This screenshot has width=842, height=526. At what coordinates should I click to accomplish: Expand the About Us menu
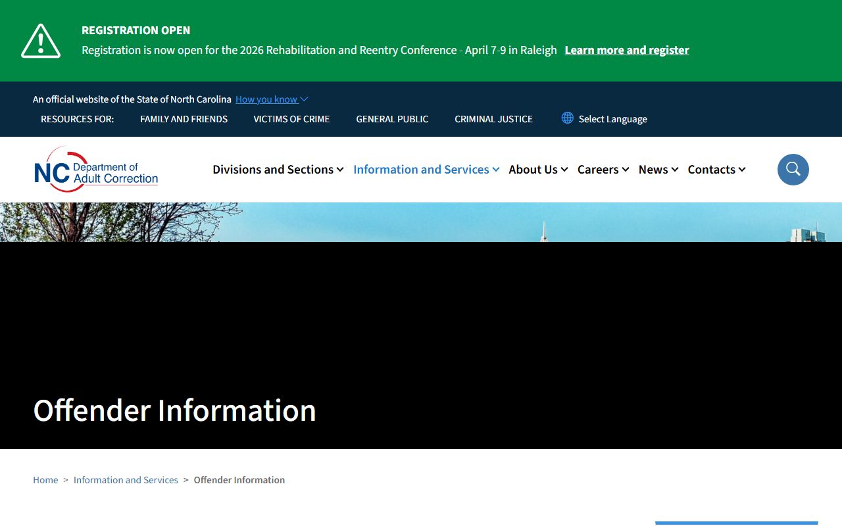[538, 170]
